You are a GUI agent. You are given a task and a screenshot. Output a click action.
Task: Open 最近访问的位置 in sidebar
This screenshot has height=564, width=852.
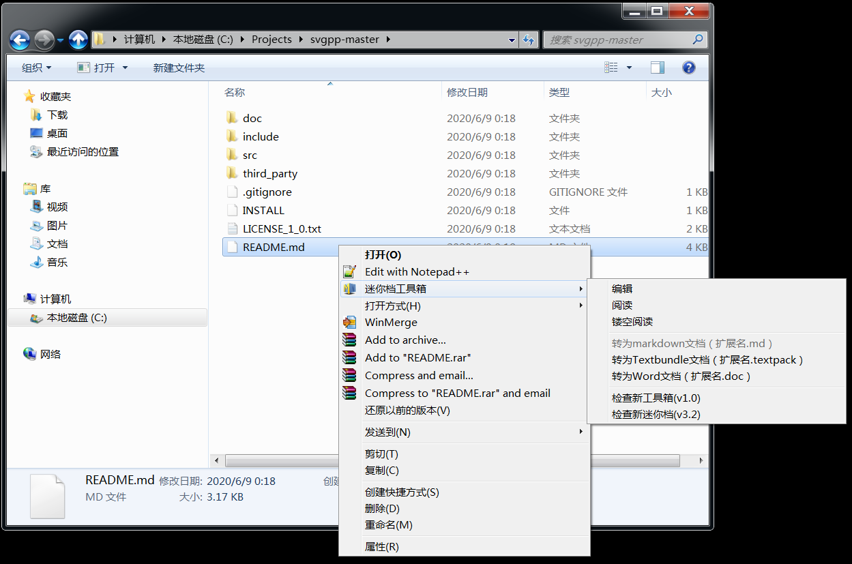(83, 151)
